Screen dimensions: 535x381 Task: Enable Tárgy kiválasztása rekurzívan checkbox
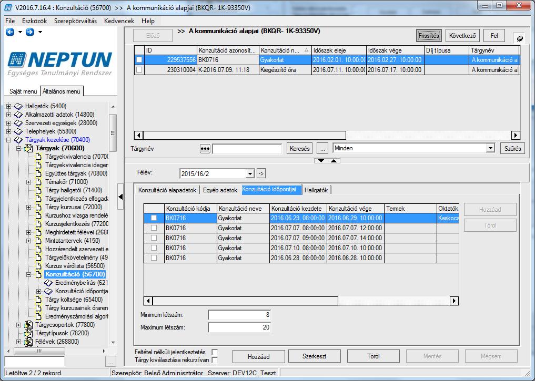(x=215, y=360)
